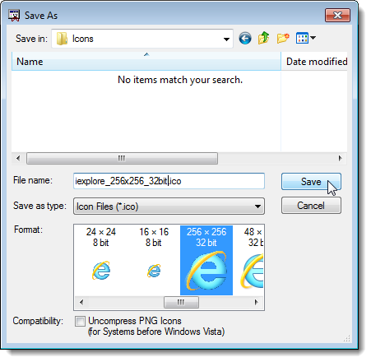Click the 'No items match your search.' text
This screenshot has width=371, height=362.
point(180,80)
